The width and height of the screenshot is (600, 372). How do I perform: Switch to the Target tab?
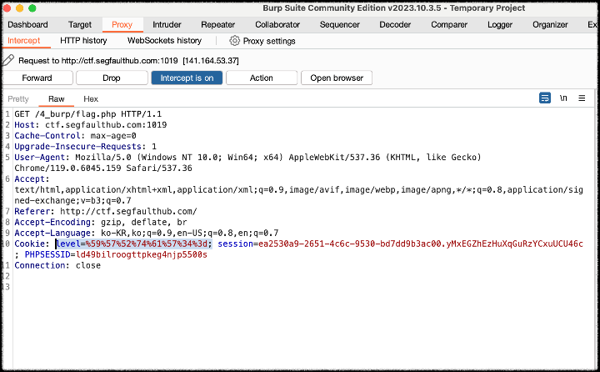[80, 24]
